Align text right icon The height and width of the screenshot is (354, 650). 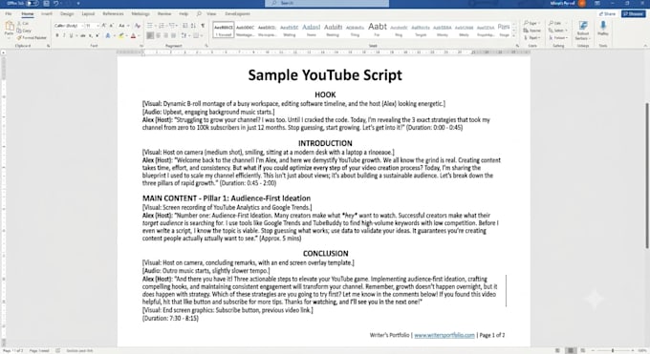[165, 36]
